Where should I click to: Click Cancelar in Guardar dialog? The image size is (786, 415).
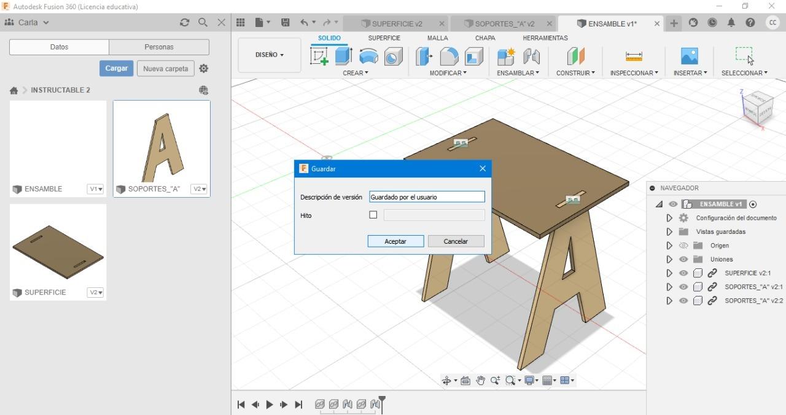(x=456, y=241)
